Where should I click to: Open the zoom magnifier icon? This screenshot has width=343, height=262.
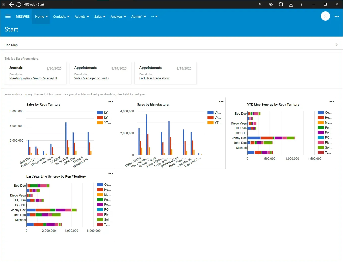(x=261, y=4)
